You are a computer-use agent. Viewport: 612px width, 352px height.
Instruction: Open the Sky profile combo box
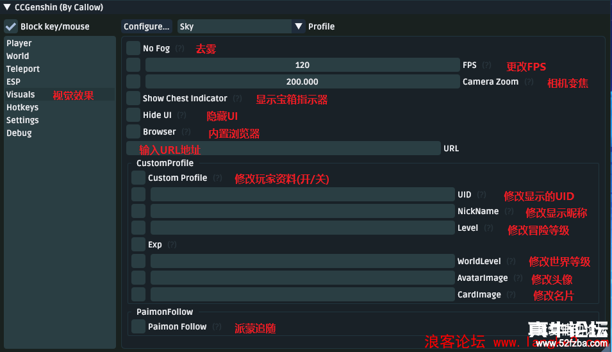pos(241,26)
